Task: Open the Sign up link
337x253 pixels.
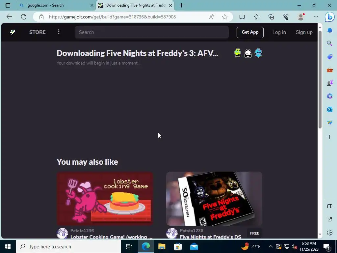Action: pyautogui.click(x=304, y=32)
